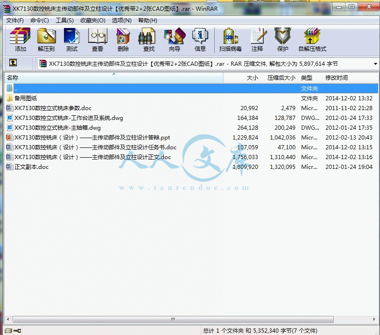380x335 pixels.
Task: Select the file name 正文副本.doc
Action: tap(31, 167)
